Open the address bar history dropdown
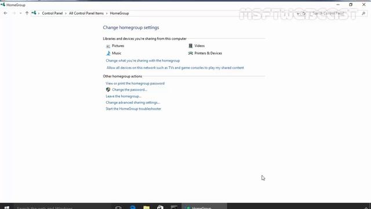 coord(298,13)
